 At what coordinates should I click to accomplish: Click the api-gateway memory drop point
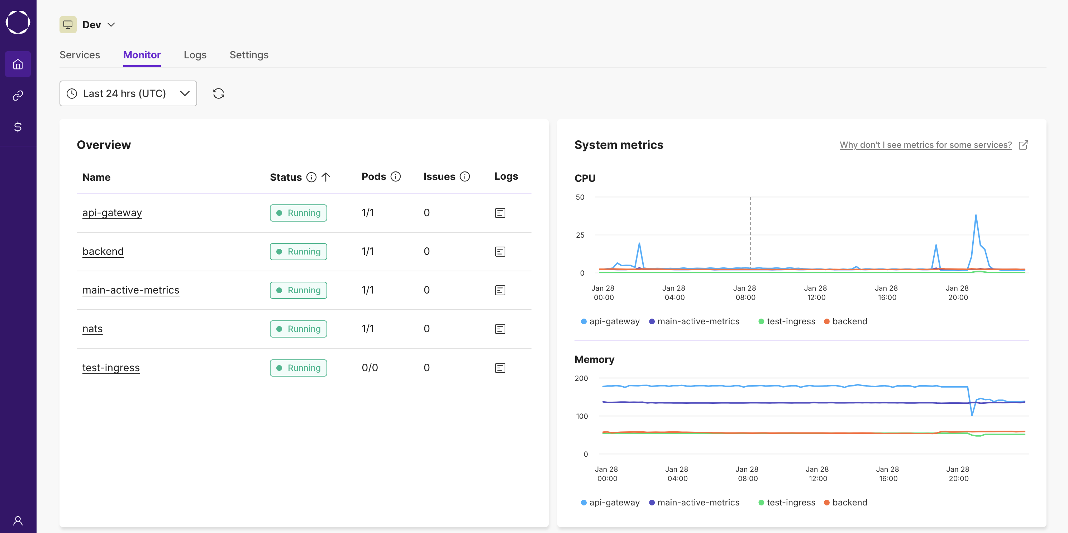(972, 415)
